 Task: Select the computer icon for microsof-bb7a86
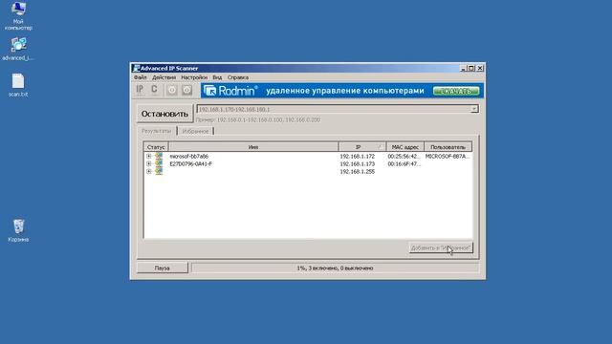159,156
